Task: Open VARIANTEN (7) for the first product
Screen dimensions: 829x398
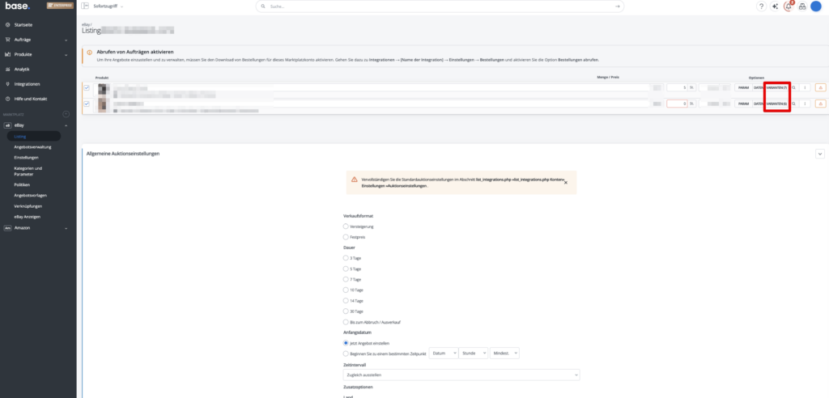Action: [x=777, y=87]
